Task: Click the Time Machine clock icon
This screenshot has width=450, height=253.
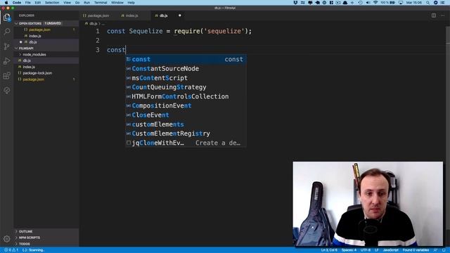Action: click(361, 3)
